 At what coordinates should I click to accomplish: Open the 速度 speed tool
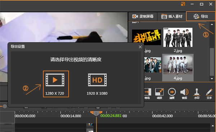[x=172, y=94]
